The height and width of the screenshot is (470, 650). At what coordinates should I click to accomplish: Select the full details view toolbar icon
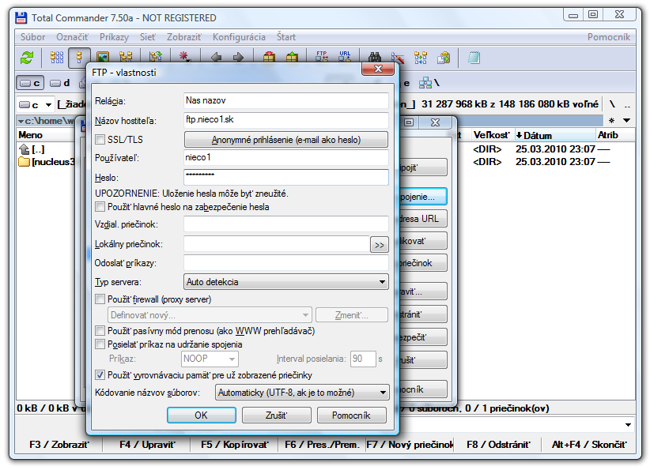point(79,57)
